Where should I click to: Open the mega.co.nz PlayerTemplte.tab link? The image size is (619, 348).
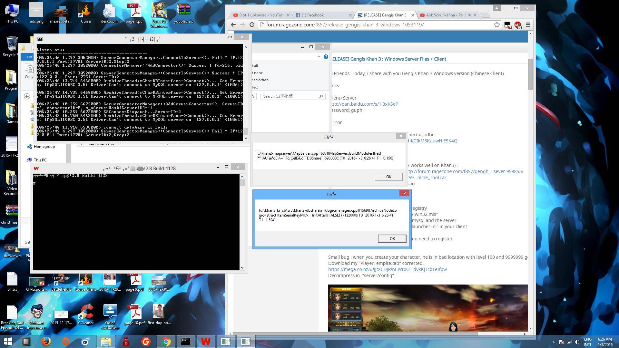click(388, 269)
